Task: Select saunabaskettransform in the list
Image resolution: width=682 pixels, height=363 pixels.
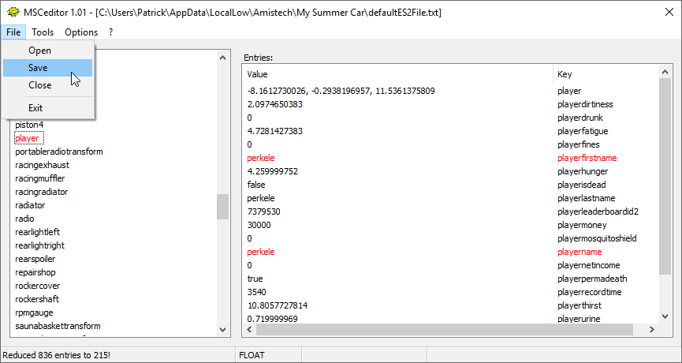Action: [x=58, y=327]
